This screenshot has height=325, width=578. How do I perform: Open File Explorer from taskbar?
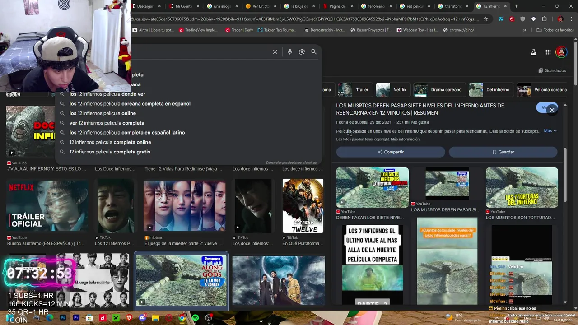click(156, 318)
